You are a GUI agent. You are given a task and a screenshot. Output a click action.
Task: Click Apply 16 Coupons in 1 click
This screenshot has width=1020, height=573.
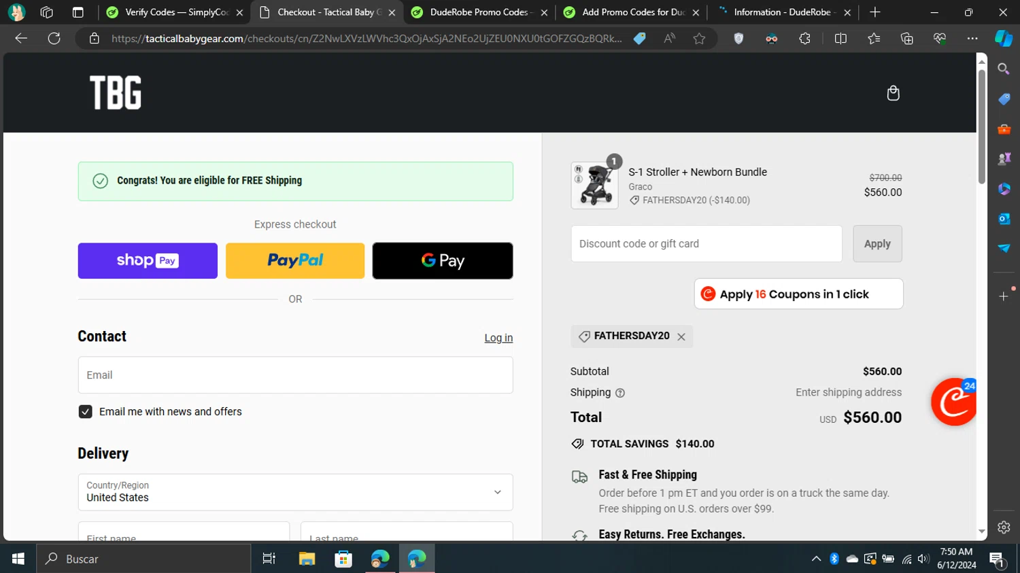[798, 294]
